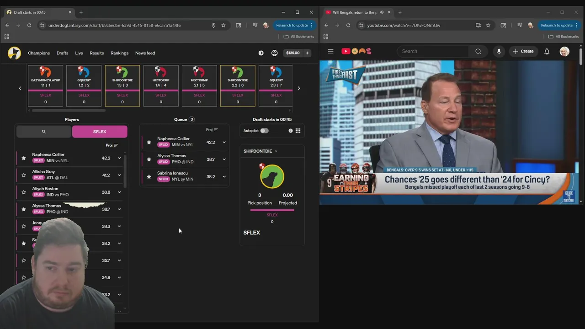Viewport: 585px width, 329px height.
Task: Toggle the dark mode theme icon
Action: pos(261,53)
